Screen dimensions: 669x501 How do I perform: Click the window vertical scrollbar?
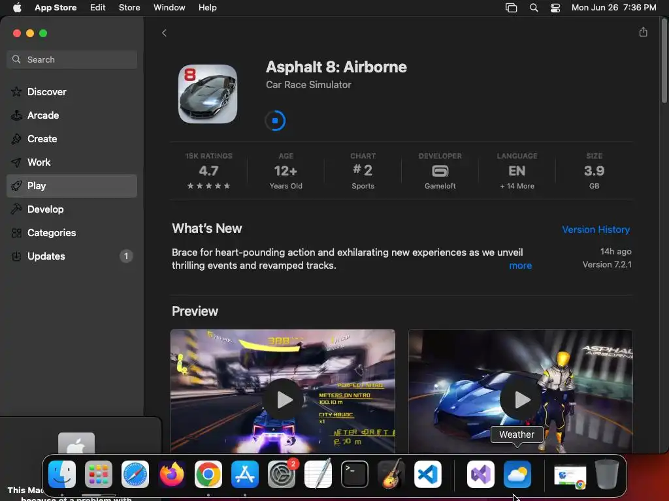[664, 59]
